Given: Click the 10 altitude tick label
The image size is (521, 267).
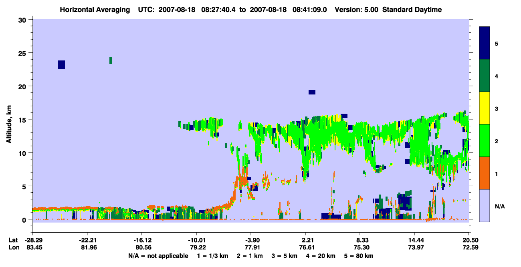Looking at the screenshot, I should (x=23, y=153).
